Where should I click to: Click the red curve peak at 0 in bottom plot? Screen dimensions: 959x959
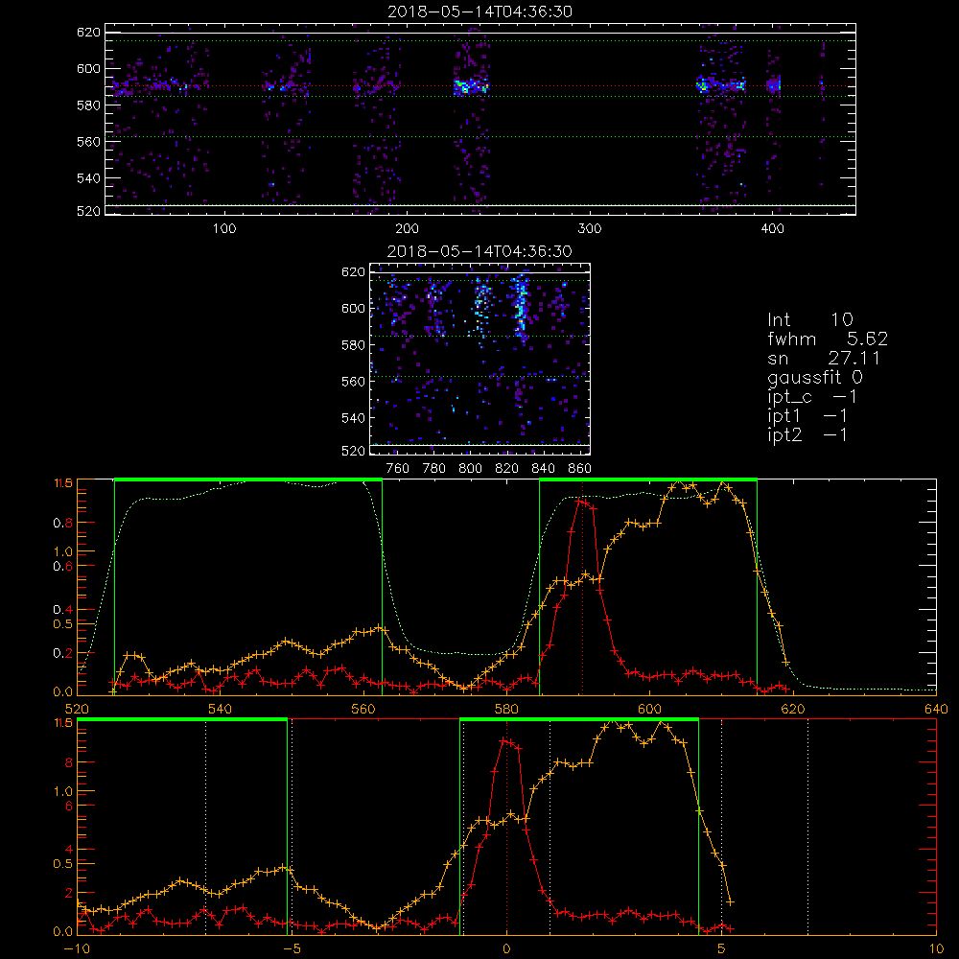tap(505, 740)
